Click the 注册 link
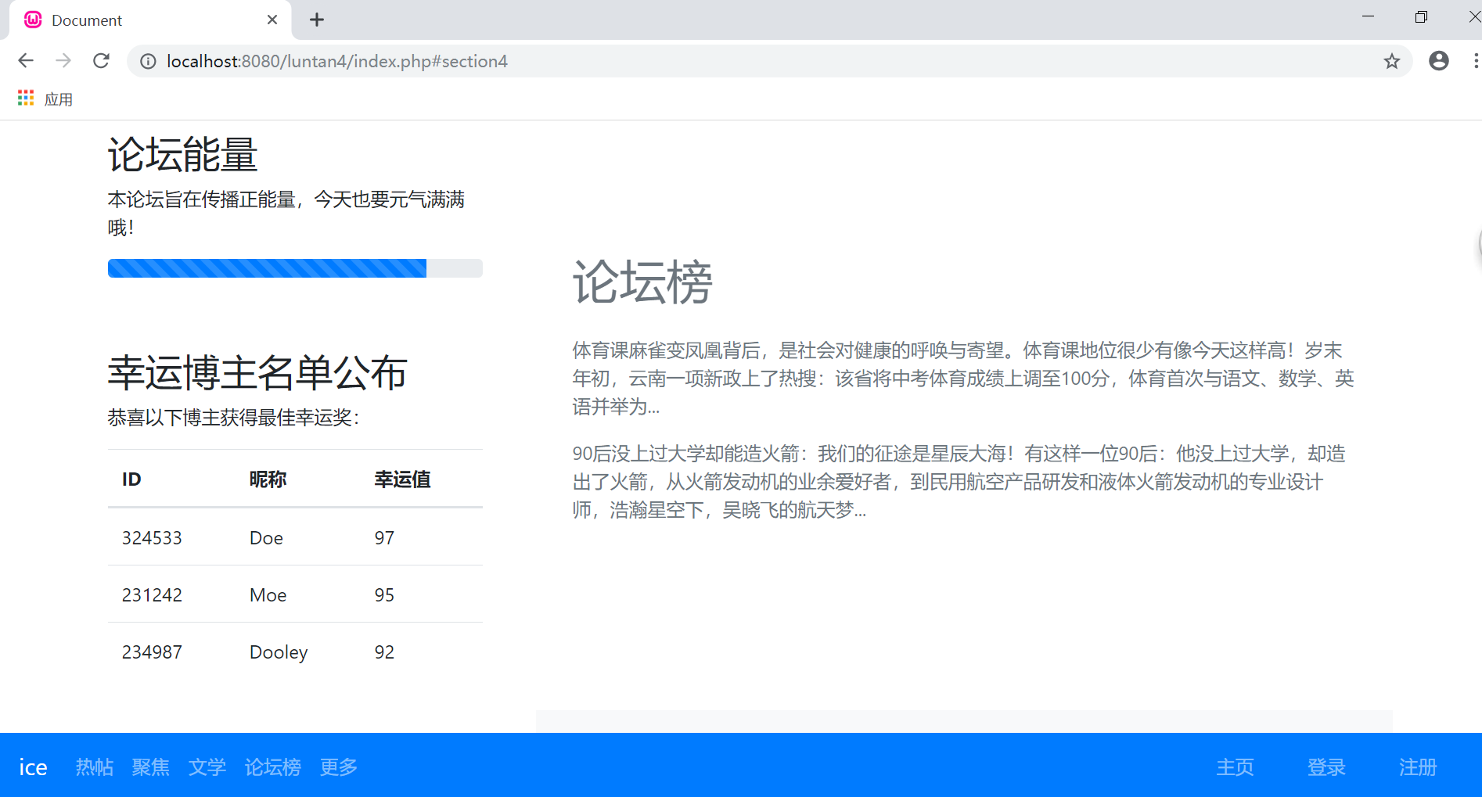This screenshot has width=1482, height=797. point(1416,767)
